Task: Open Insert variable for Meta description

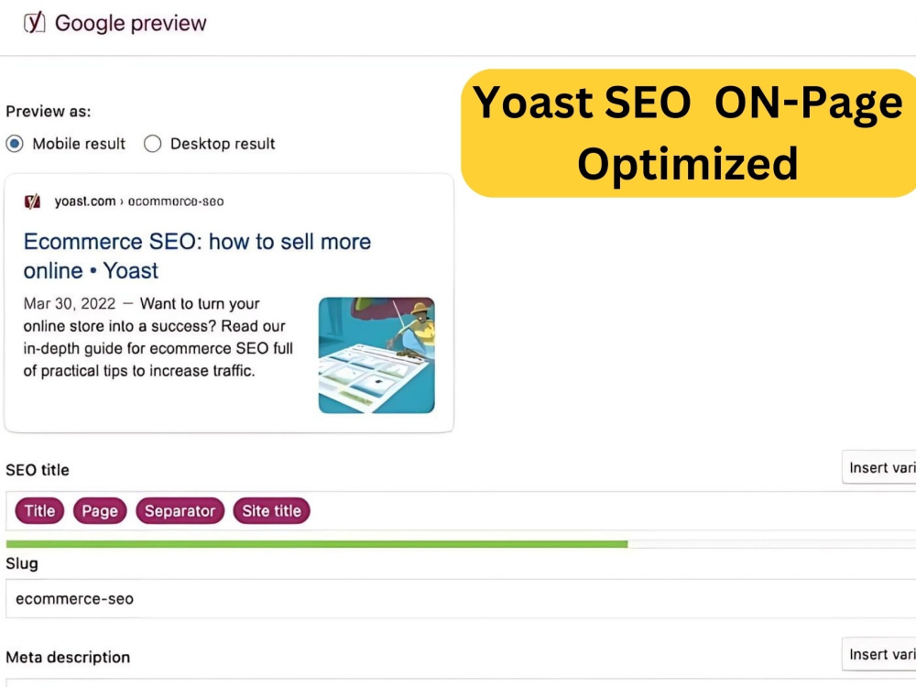Action: [x=879, y=654]
